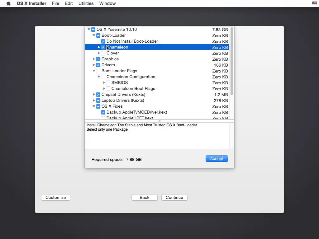Click the Customize button
319x239 pixels.
pyautogui.click(x=56, y=198)
